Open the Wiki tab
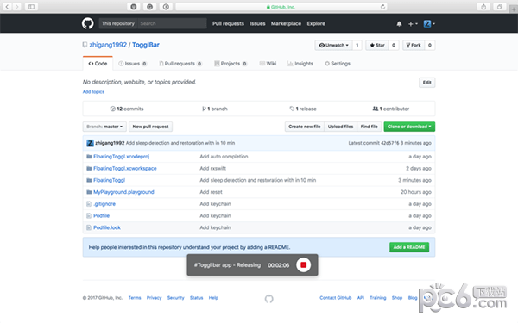This screenshot has height=323, width=518. 268,64
